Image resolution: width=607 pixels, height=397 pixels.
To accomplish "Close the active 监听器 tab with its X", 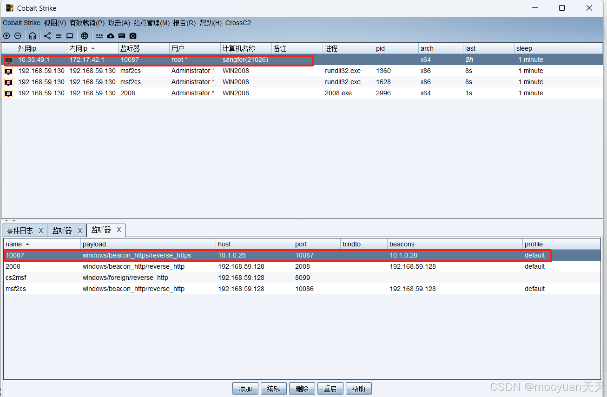I will tap(119, 230).
